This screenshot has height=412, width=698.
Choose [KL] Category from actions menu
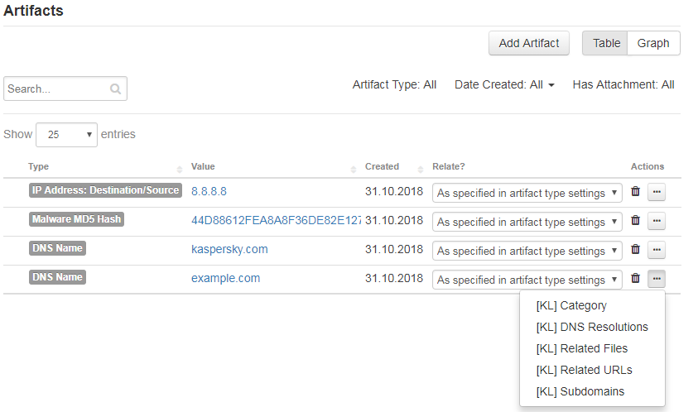(571, 305)
